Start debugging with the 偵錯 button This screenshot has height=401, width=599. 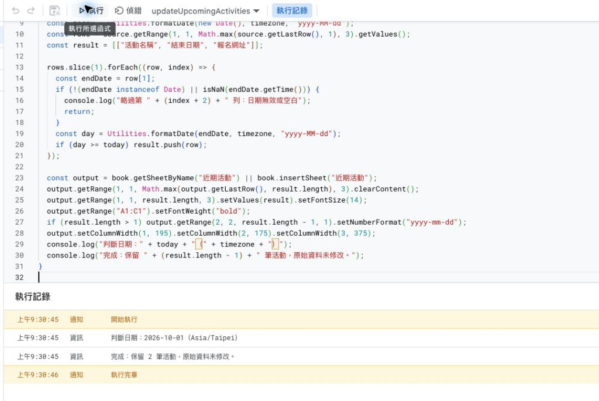(x=128, y=11)
